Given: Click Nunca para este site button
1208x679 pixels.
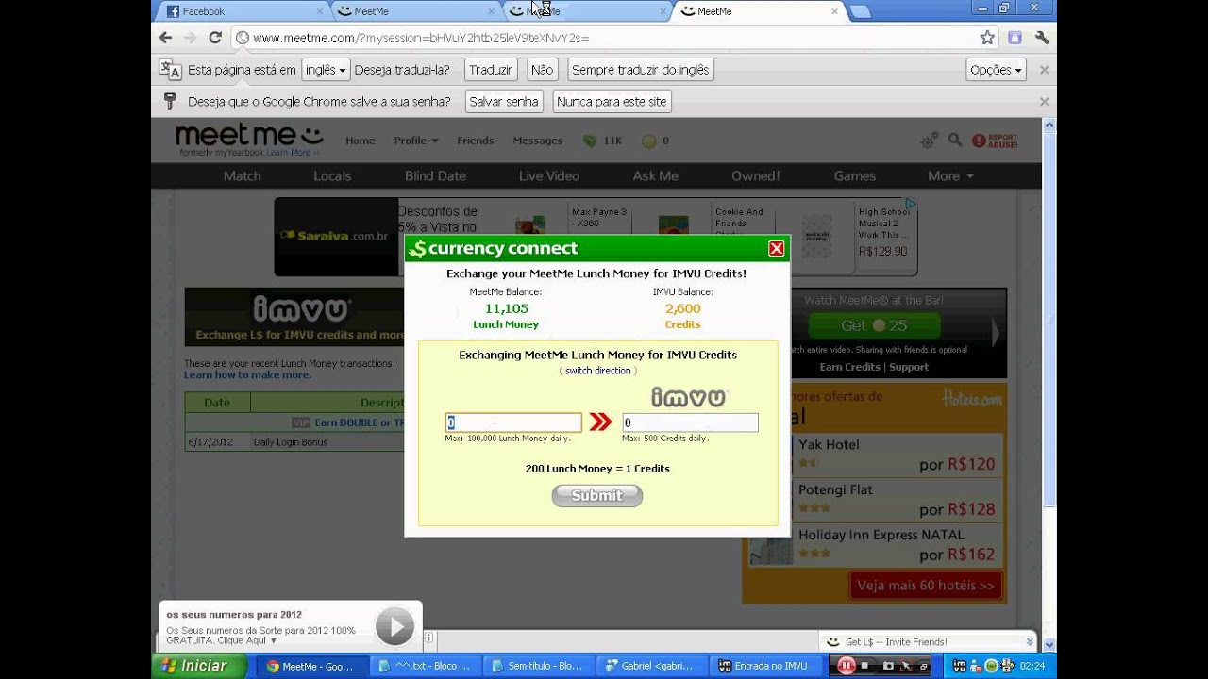Looking at the screenshot, I should (x=611, y=101).
